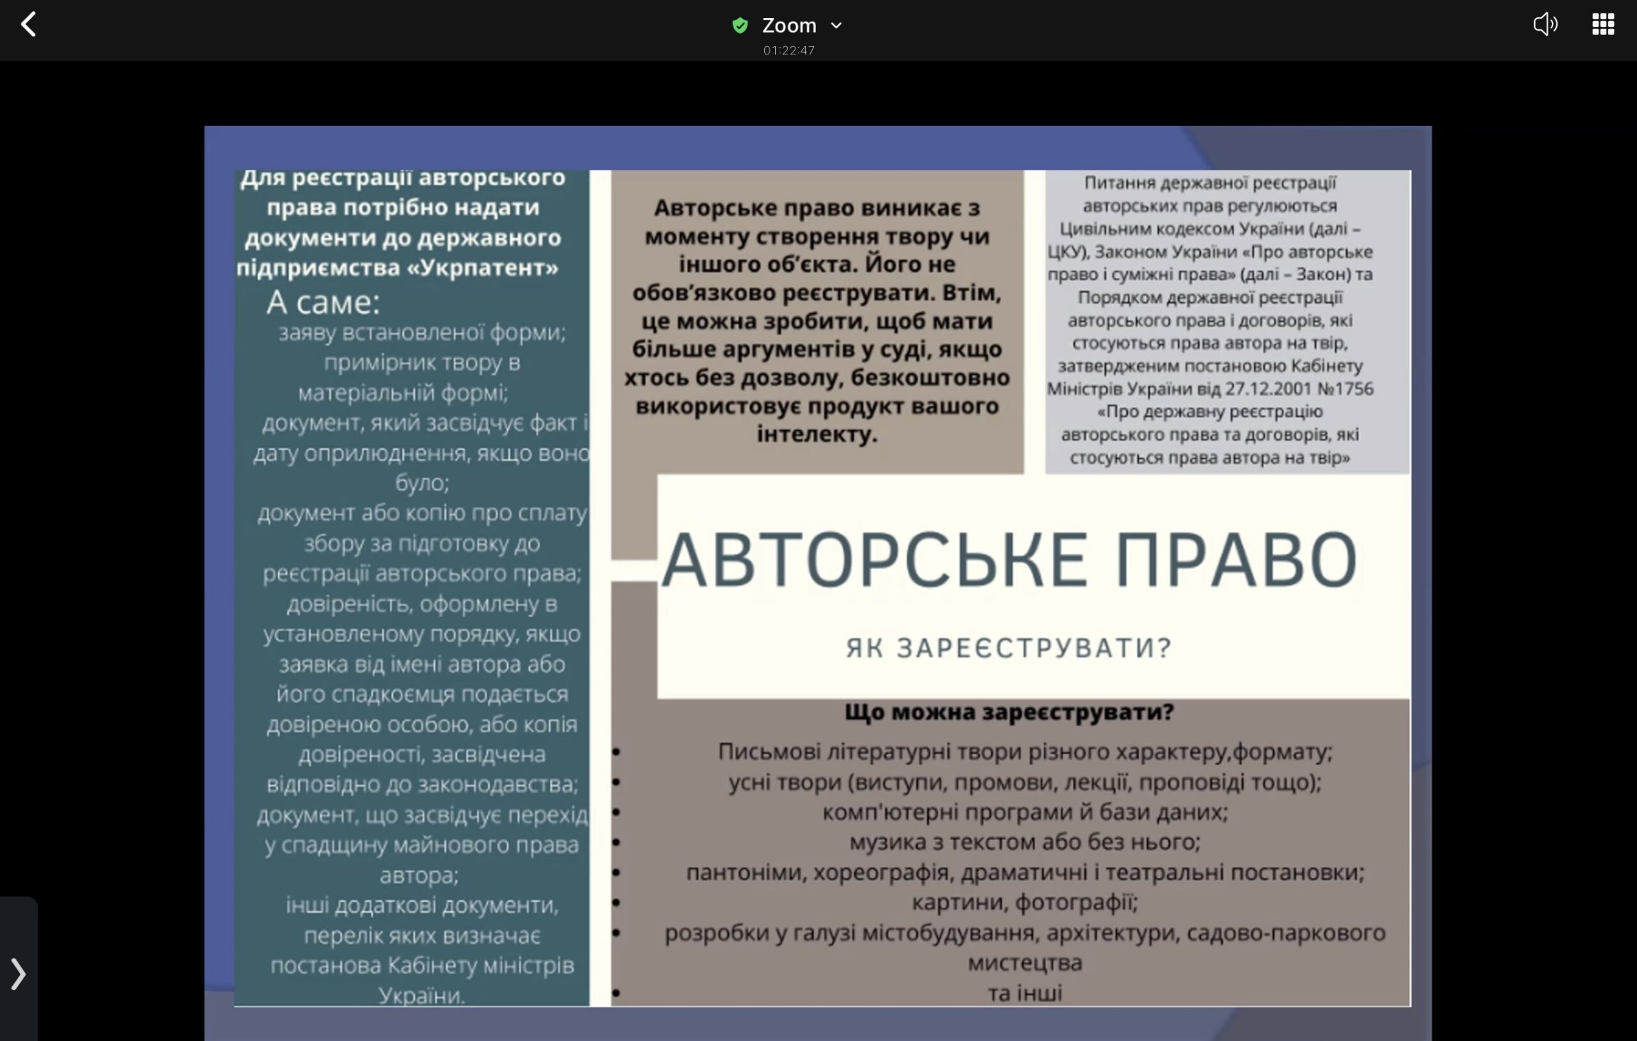Expand the side panel chevron at the left edge
This screenshot has height=1041, width=1637.
click(19, 973)
